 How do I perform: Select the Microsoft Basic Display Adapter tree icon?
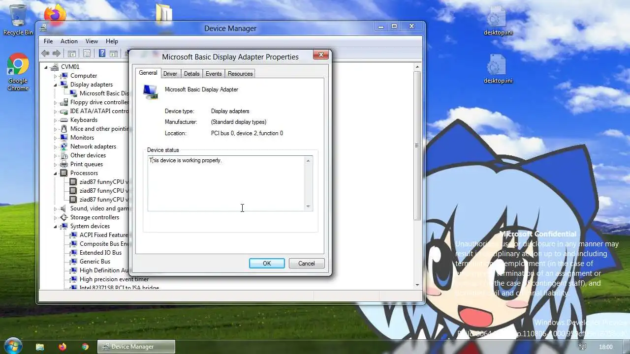coord(73,93)
